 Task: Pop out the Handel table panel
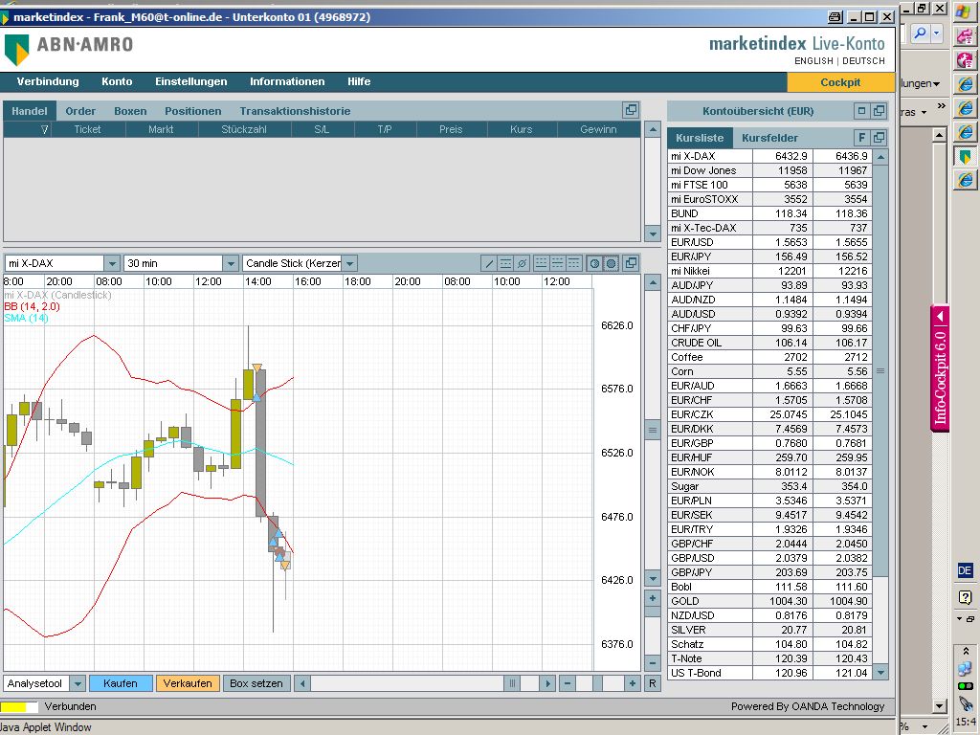[631, 111]
